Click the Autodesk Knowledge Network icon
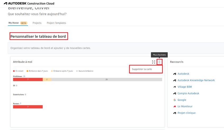This screenshot has width=224, height=130. pos(174,80)
